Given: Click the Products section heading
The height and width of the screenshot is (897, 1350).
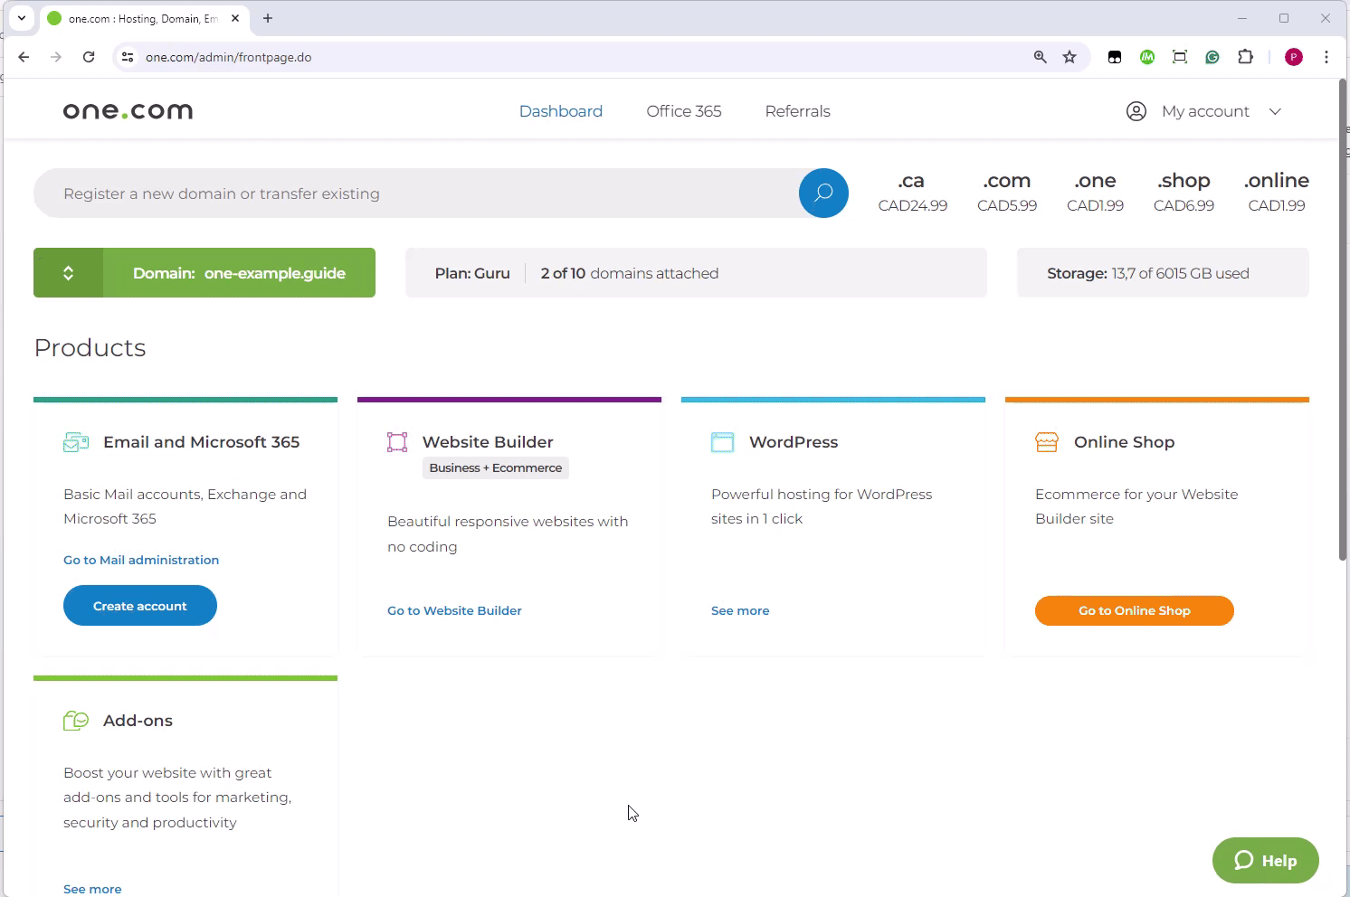Looking at the screenshot, I should 90,348.
